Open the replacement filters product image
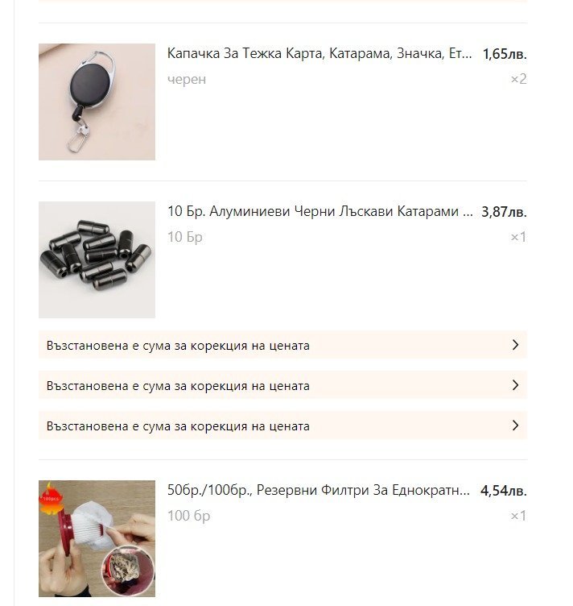573x606 pixels. pos(97,539)
